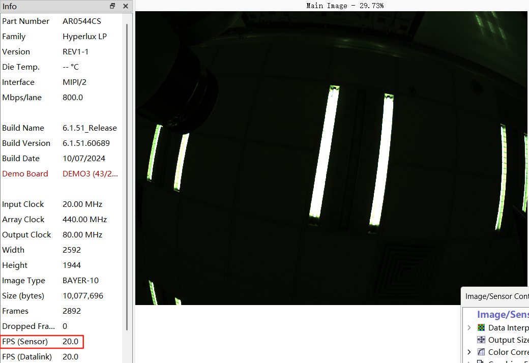The width and height of the screenshot is (529, 363).
Task: Click the Info panel title bar
Action: pos(51,6)
